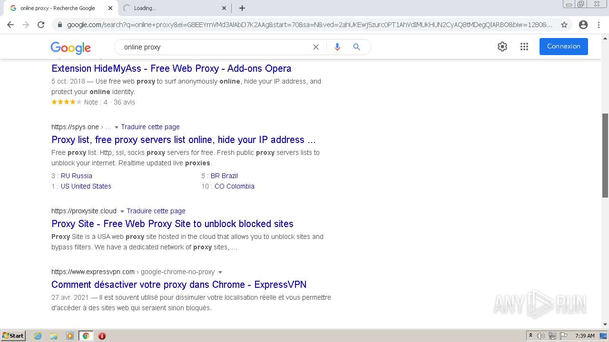This screenshot has height=342, width=609.
Task: Launch Internet Explorer from taskbar
Action: coord(38,336)
